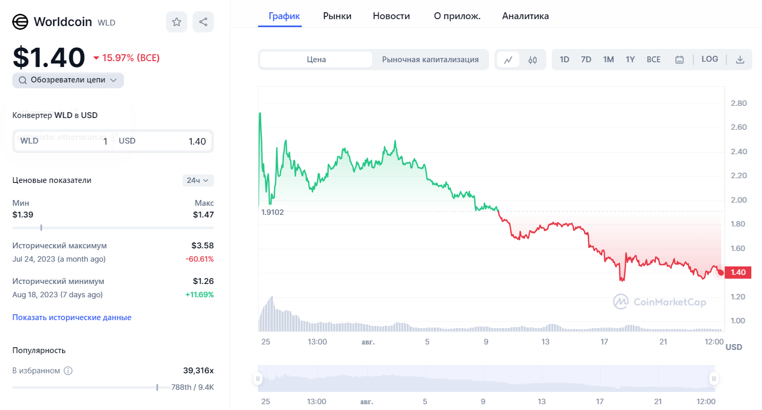Image resolution: width=762 pixels, height=410 pixels.
Task: Click the left handle of range navigator
Action: pyautogui.click(x=258, y=379)
